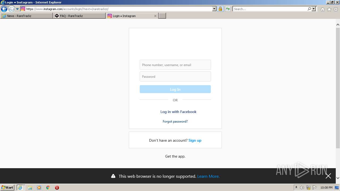Image resolution: width=340 pixels, height=191 pixels.
Task: Click the Phone number, username, or email field
Action: pyautogui.click(x=175, y=65)
